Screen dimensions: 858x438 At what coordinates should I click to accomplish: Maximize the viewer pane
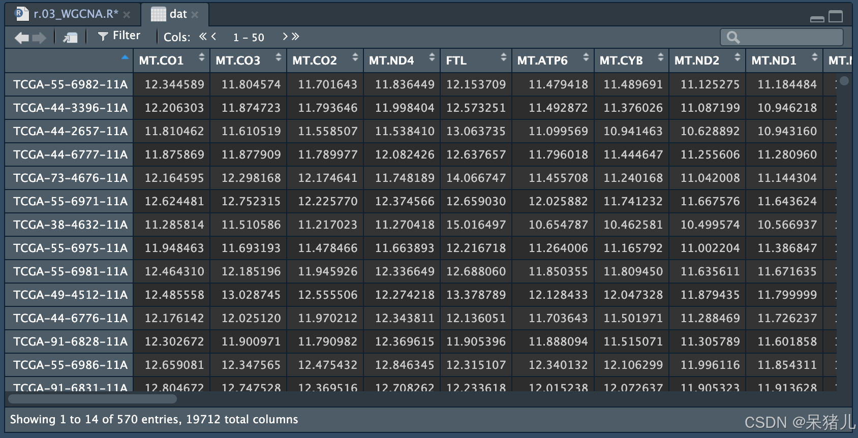click(x=836, y=17)
